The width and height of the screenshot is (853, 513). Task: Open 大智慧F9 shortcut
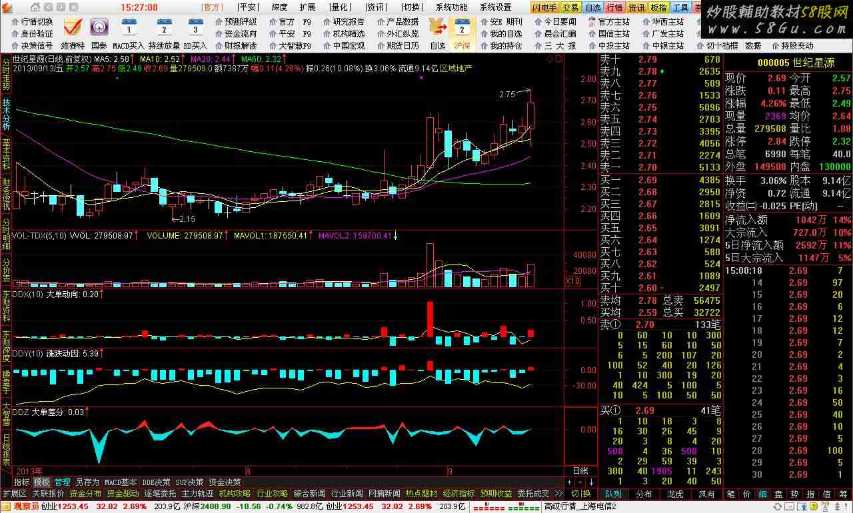tap(290, 45)
